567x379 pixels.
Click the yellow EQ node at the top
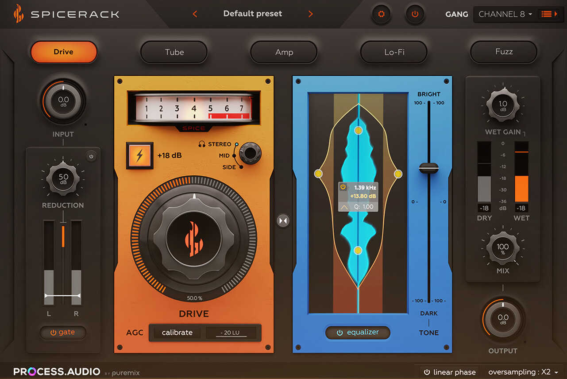pyautogui.click(x=358, y=130)
